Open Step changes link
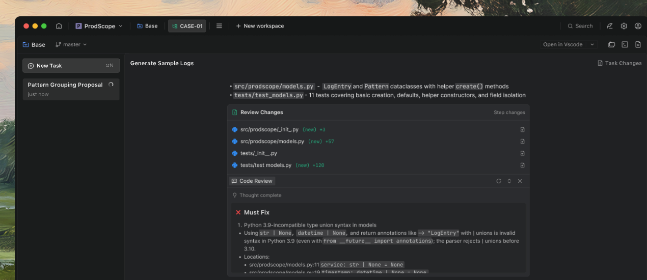The image size is (647, 280). pos(509,113)
